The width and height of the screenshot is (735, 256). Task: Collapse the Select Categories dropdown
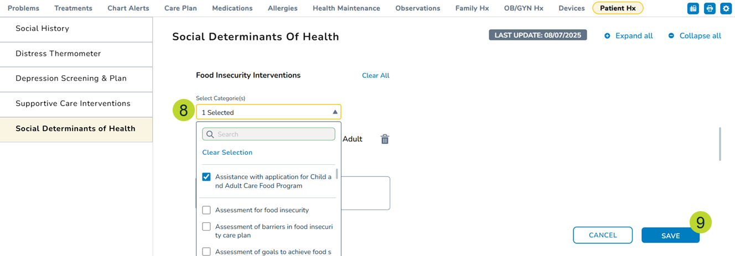click(335, 112)
